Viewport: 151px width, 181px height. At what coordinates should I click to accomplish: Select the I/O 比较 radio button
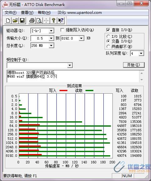tap(108, 36)
